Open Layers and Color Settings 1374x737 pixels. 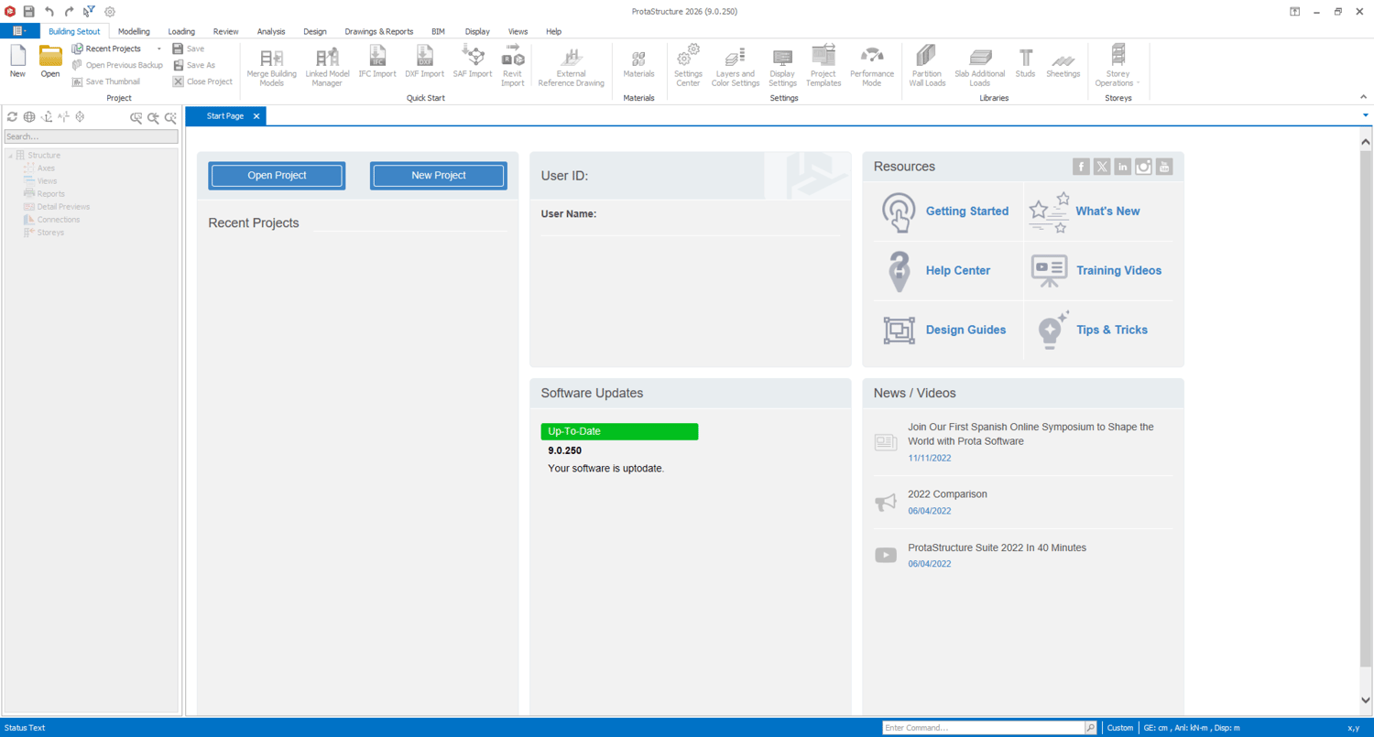coord(736,66)
